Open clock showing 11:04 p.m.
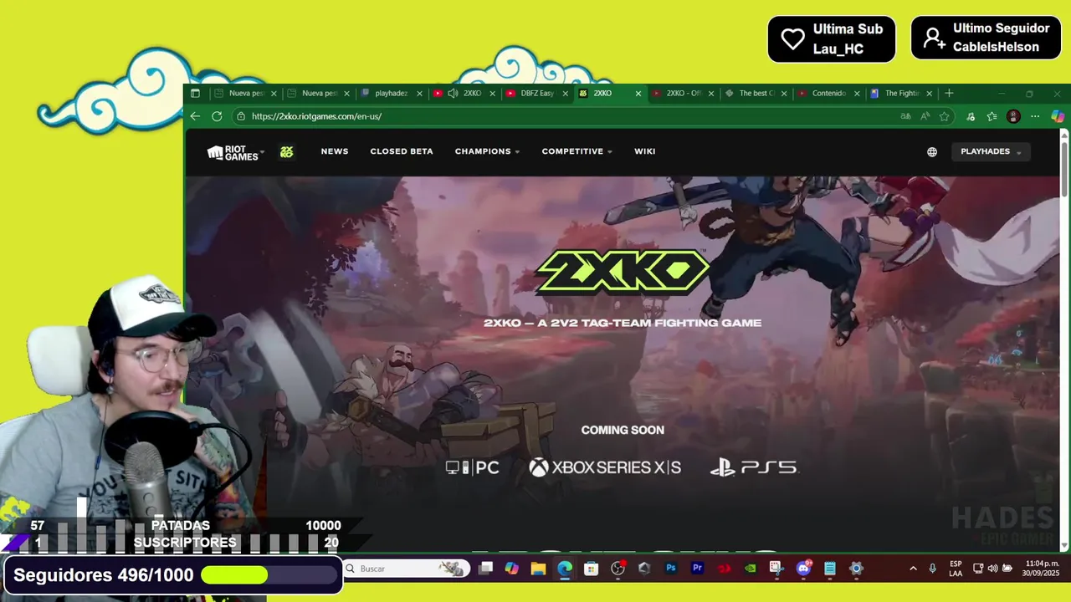 point(1042,569)
